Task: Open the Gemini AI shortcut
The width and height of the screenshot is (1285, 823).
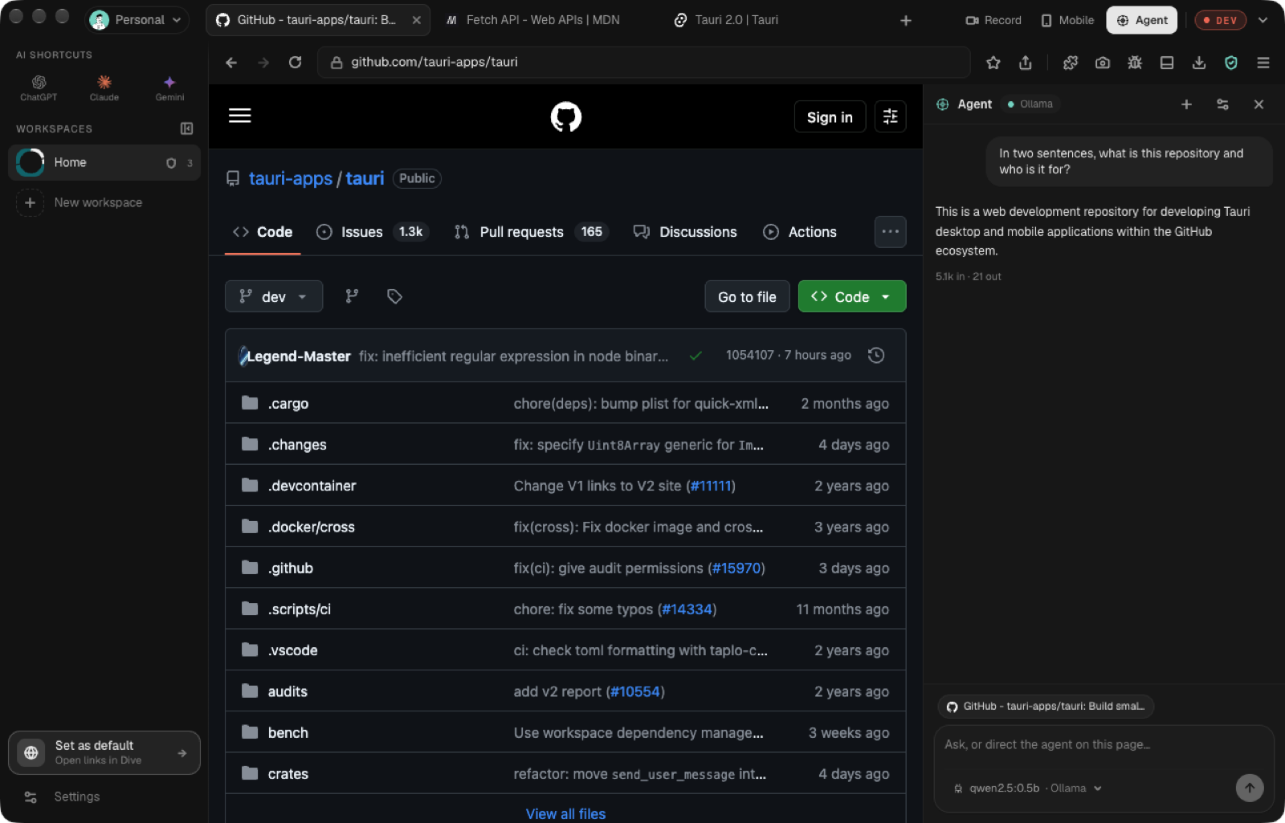Action: point(169,88)
